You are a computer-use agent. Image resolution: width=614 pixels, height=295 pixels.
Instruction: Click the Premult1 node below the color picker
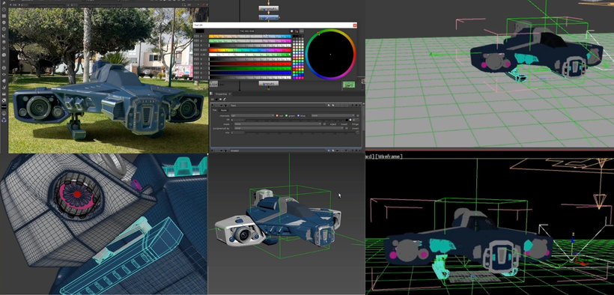(x=269, y=83)
